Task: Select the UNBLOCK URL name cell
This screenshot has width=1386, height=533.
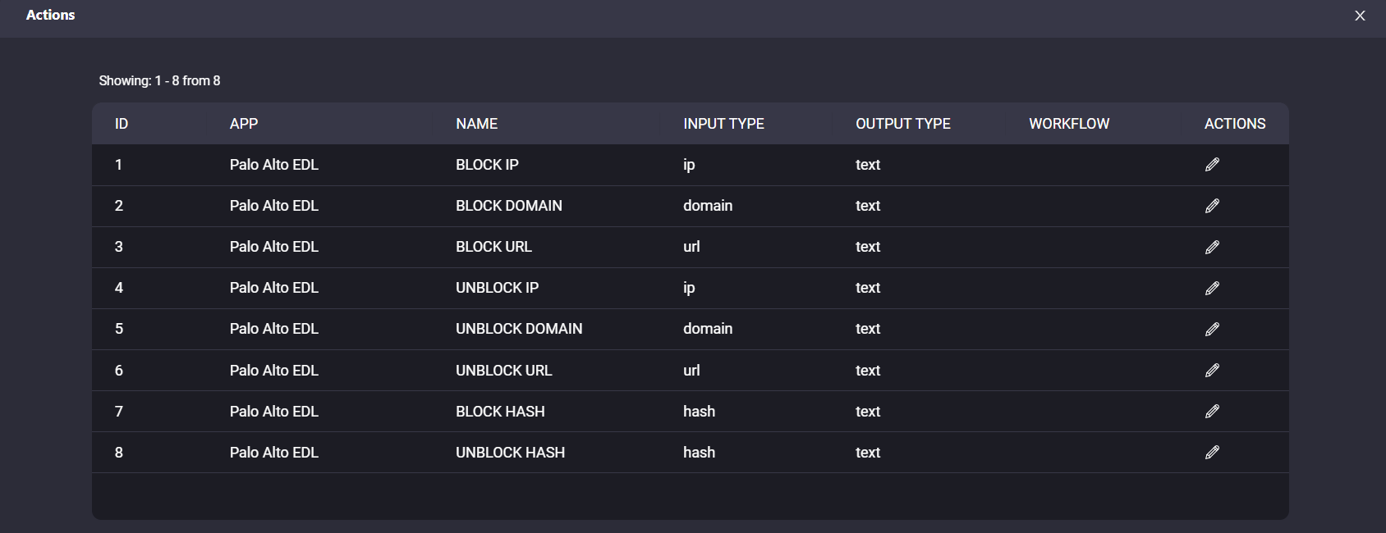Action: tap(504, 371)
